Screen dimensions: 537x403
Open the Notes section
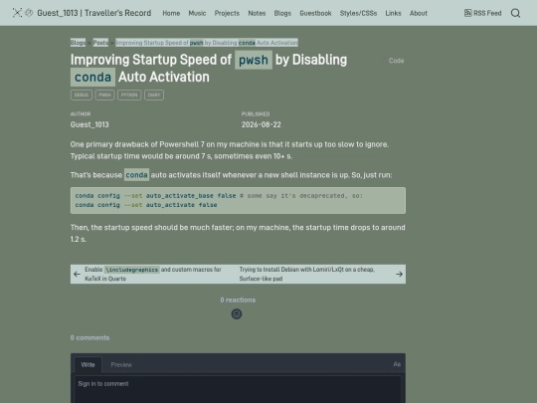click(257, 13)
